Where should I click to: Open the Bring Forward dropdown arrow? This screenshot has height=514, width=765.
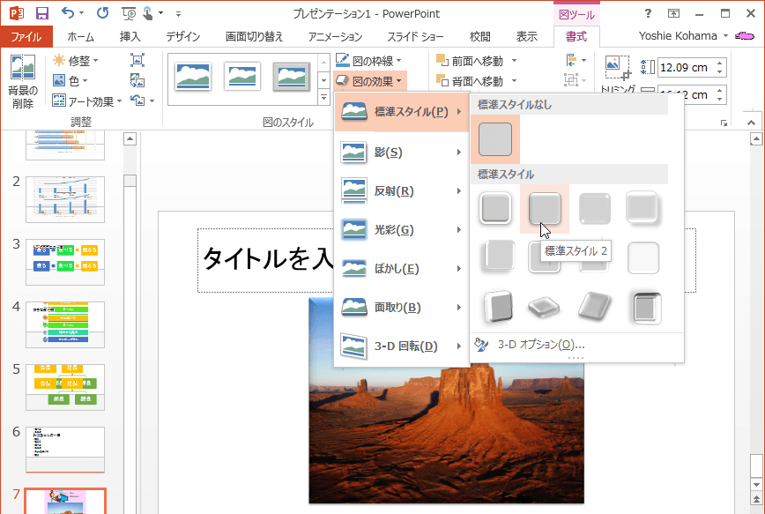pos(514,61)
